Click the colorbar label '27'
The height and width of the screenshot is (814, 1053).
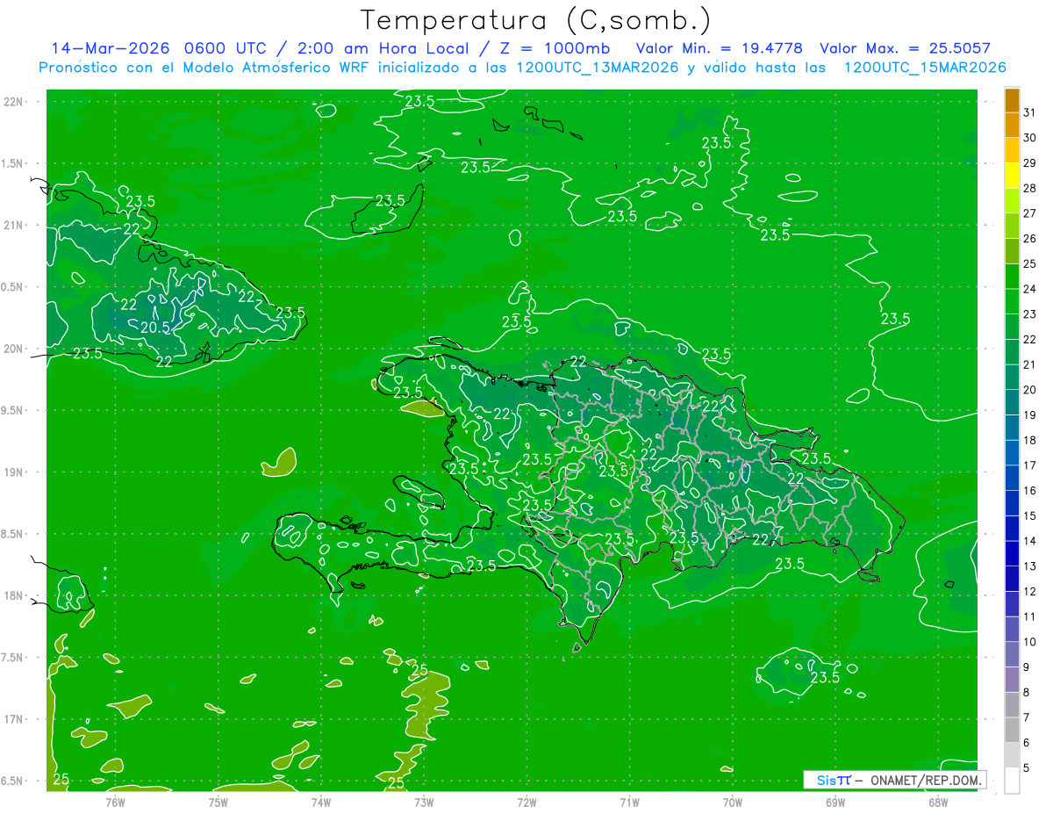(1029, 213)
